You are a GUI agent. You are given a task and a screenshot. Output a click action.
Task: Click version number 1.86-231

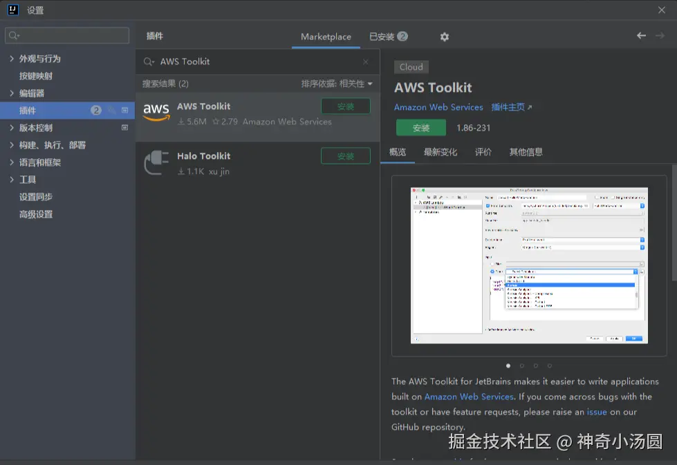(x=473, y=128)
